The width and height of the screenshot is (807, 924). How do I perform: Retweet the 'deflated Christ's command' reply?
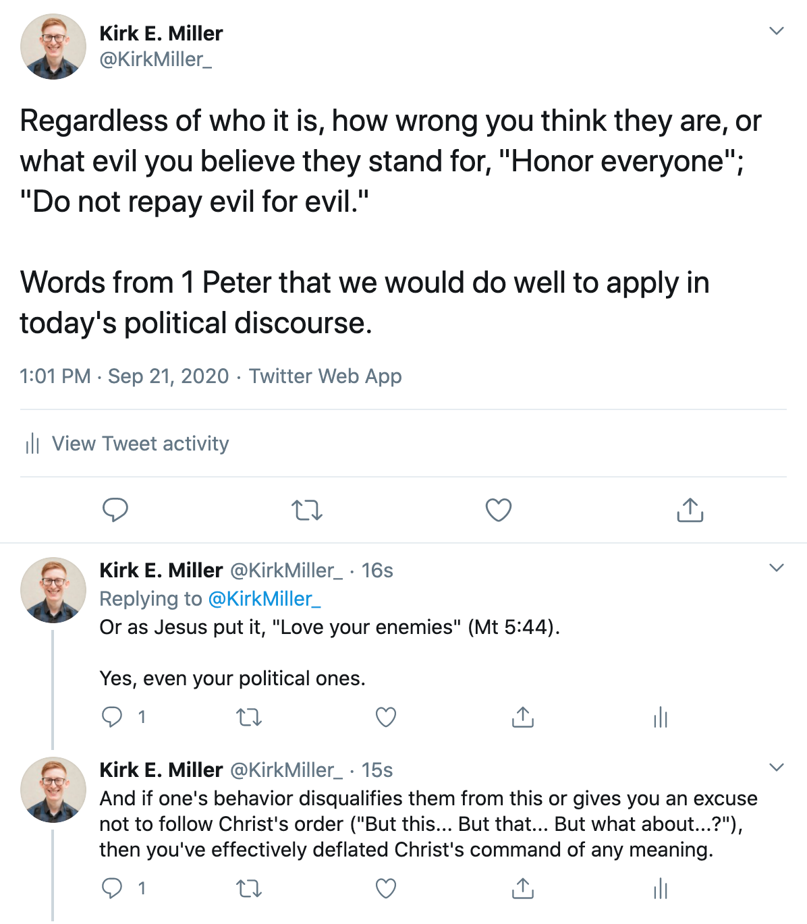tap(249, 889)
